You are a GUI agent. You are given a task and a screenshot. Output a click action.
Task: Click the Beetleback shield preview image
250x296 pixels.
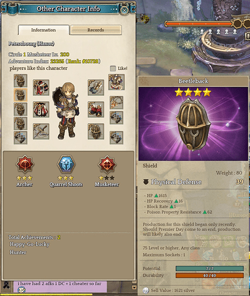(x=193, y=124)
